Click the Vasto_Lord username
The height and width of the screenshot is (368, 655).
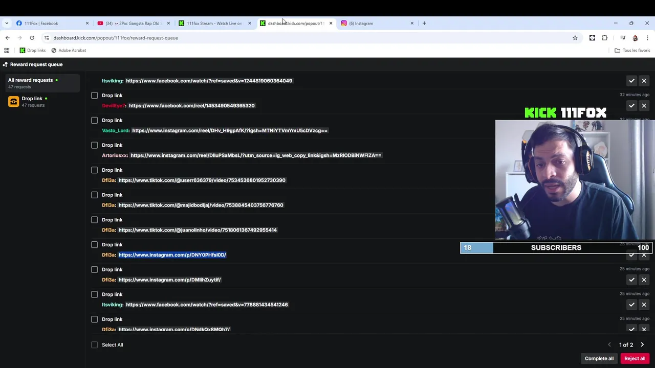click(115, 130)
